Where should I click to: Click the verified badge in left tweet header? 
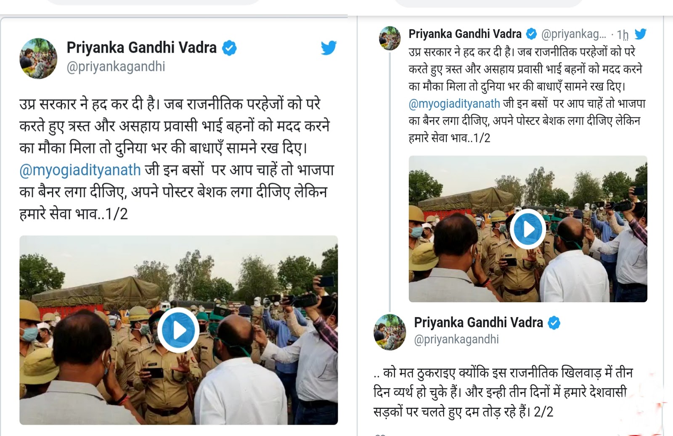(x=229, y=48)
